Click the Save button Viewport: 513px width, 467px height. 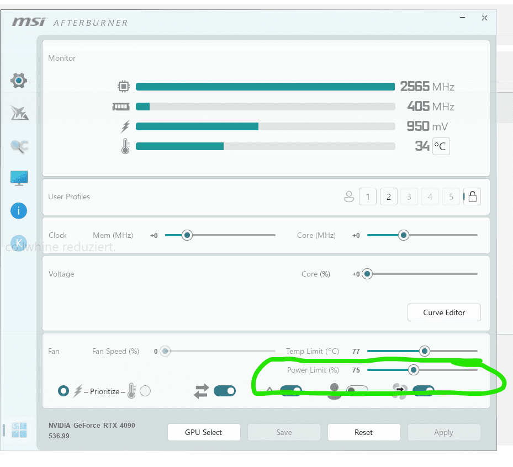coord(284,432)
